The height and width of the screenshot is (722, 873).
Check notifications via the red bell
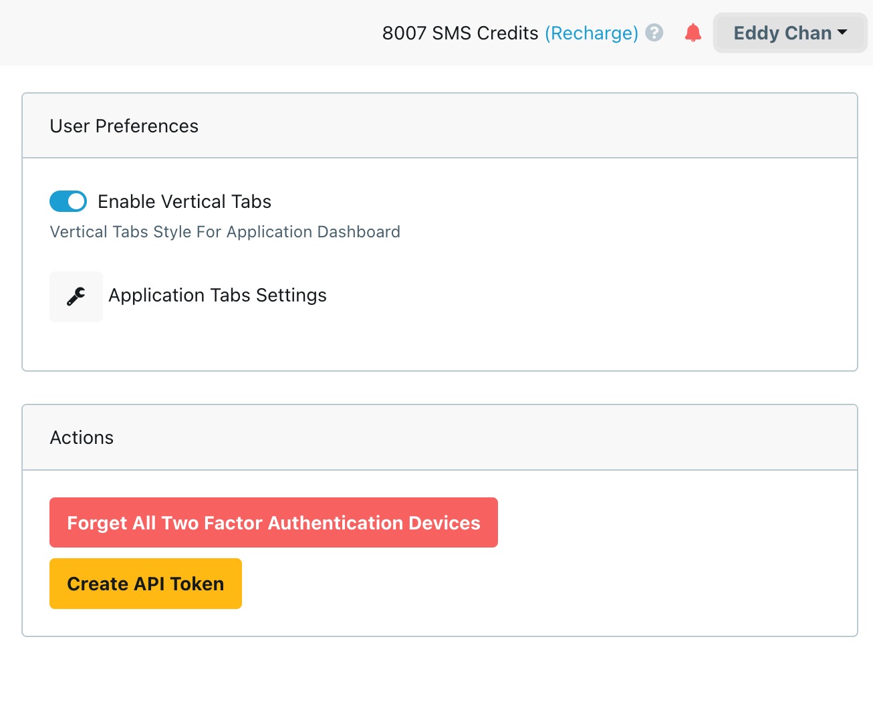693,32
